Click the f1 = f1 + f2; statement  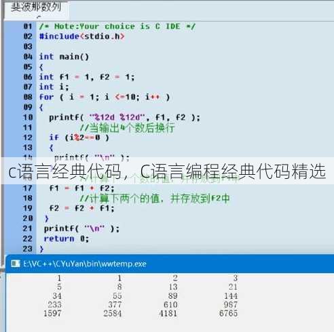click(81, 188)
